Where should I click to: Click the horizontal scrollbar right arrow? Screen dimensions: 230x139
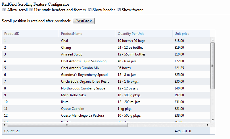[208, 125]
